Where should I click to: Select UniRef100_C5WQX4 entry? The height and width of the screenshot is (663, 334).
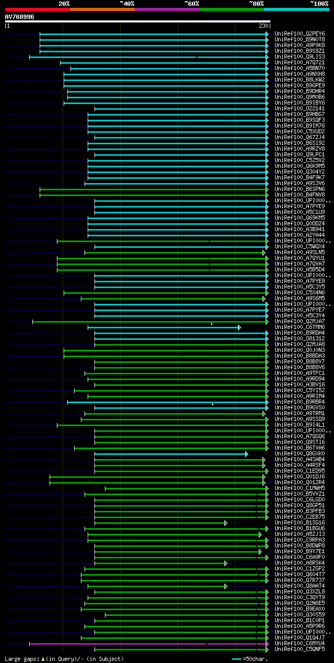coord(300,247)
